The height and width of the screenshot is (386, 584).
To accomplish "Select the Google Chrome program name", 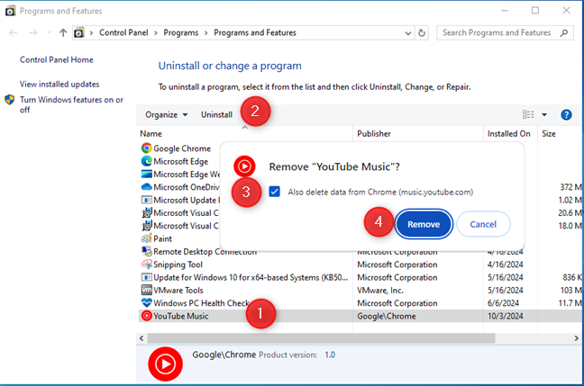I will click(182, 148).
